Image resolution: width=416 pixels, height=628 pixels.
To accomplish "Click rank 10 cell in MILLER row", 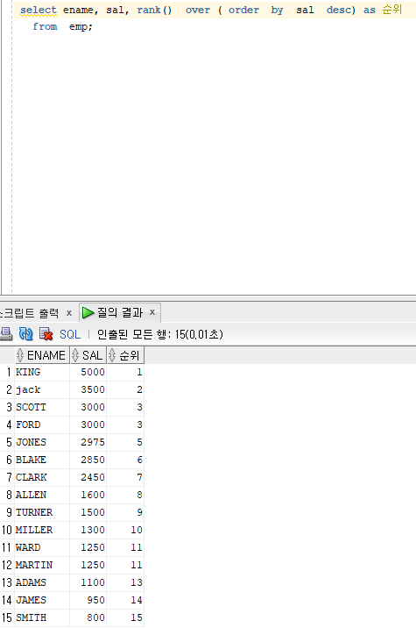I will click(125, 531).
